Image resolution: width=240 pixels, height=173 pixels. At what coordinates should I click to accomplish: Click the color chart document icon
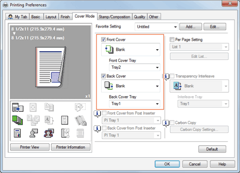tap(17, 133)
